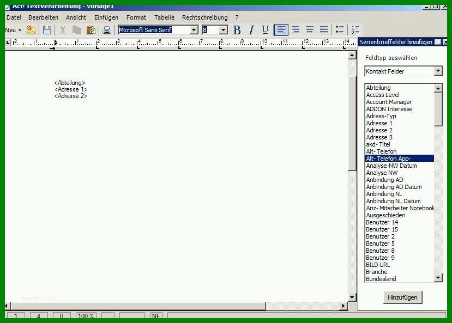Click the horizontal scrollbar left arrow

[x=8, y=306]
